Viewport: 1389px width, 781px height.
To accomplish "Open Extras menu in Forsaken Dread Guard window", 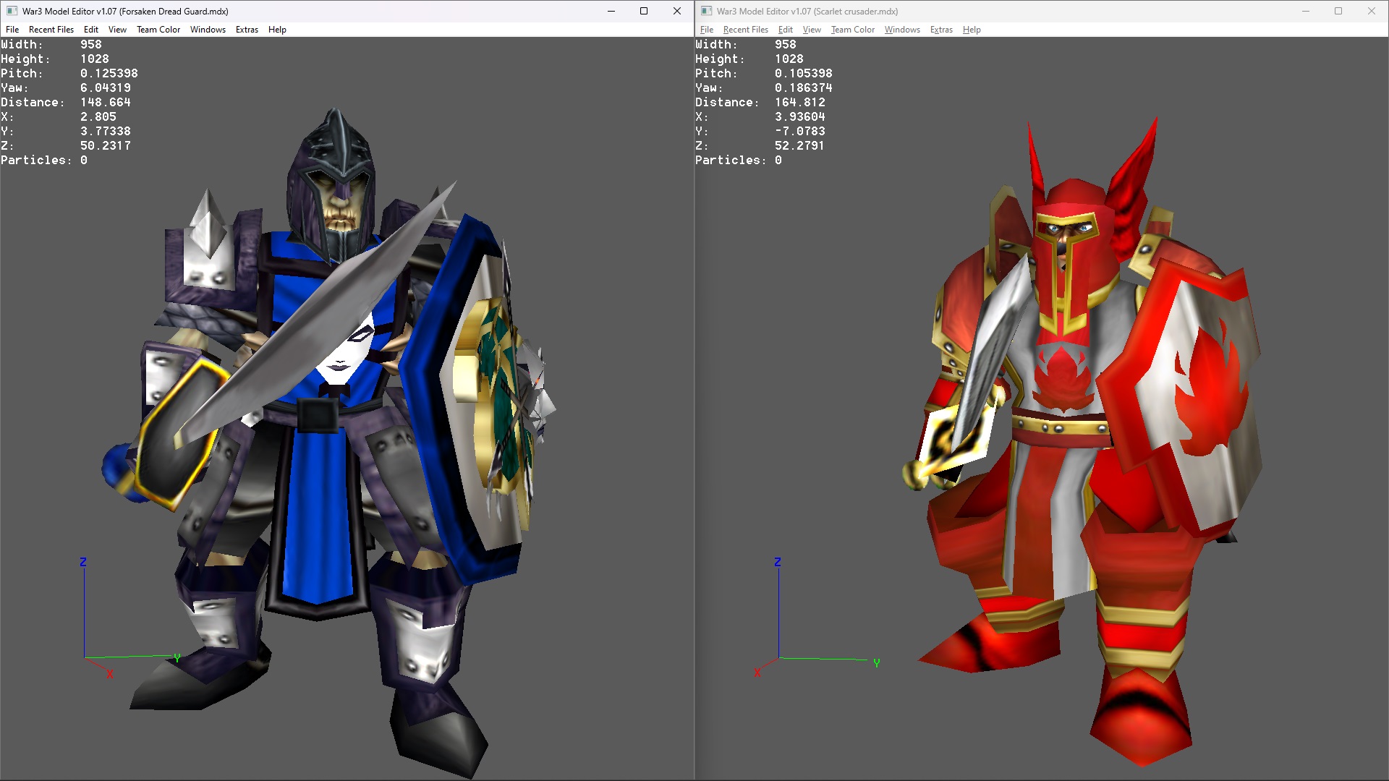I will point(247,30).
